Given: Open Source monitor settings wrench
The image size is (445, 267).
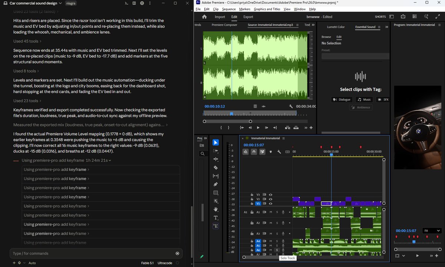Looking at the screenshot, I should pyautogui.click(x=291, y=106).
